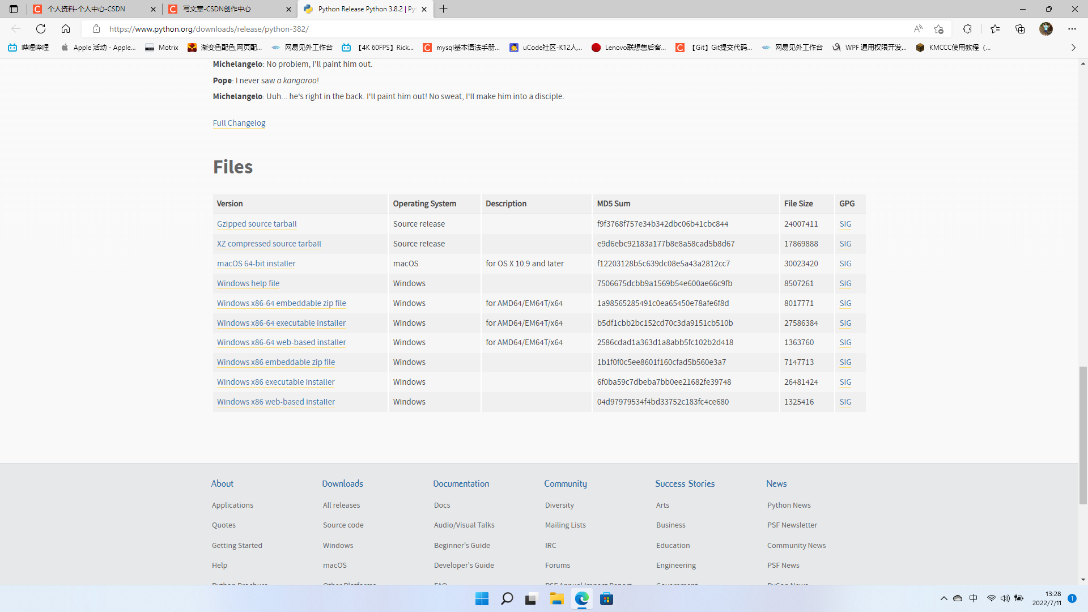Screen dimensions: 1088x612
Task: Download Windows x86-64 executable installer
Action: [x=281, y=323]
